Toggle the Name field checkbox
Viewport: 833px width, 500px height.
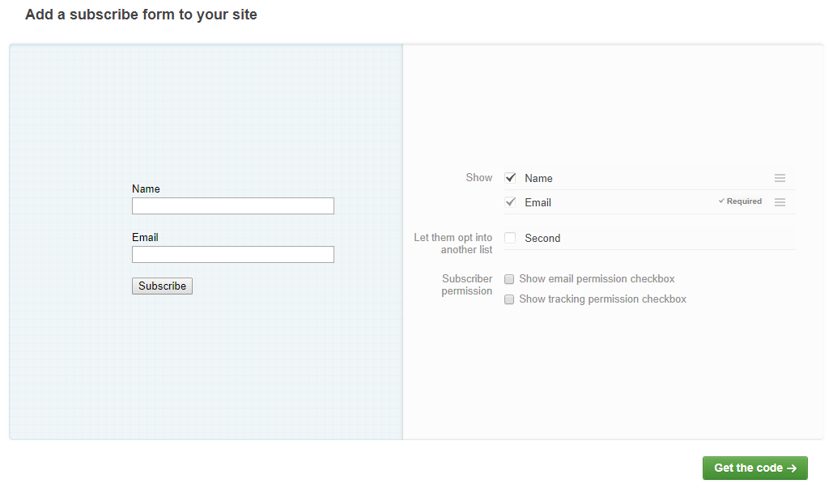pyautogui.click(x=510, y=178)
